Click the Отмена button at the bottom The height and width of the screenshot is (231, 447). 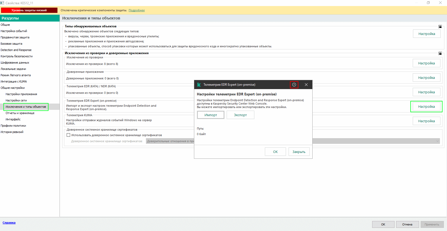(x=407, y=224)
